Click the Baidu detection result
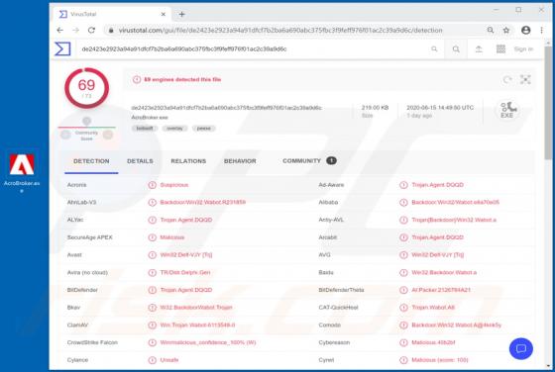The image size is (555, 372). (444, 272)
